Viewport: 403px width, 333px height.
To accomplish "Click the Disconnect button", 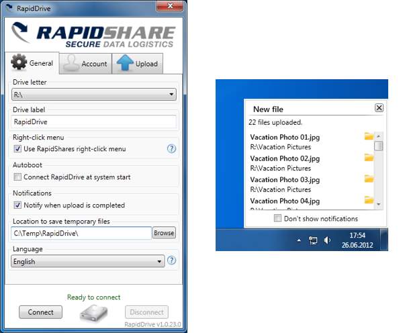I will pos(146,312).
